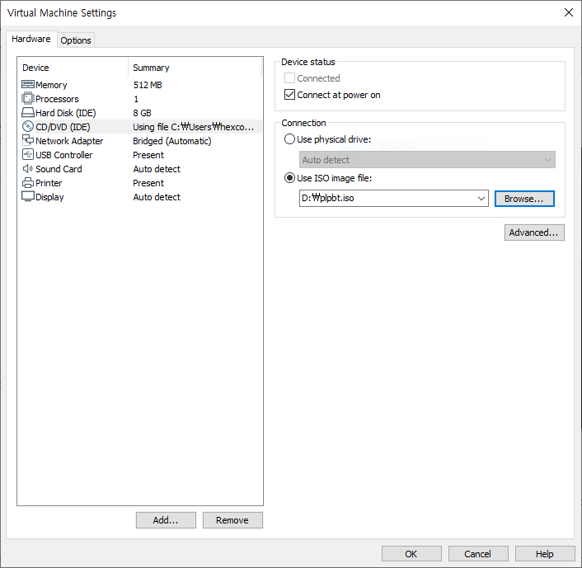Select the Hard Disk (IDE) label
The image size is (582, 568).
tap(66, 113)
